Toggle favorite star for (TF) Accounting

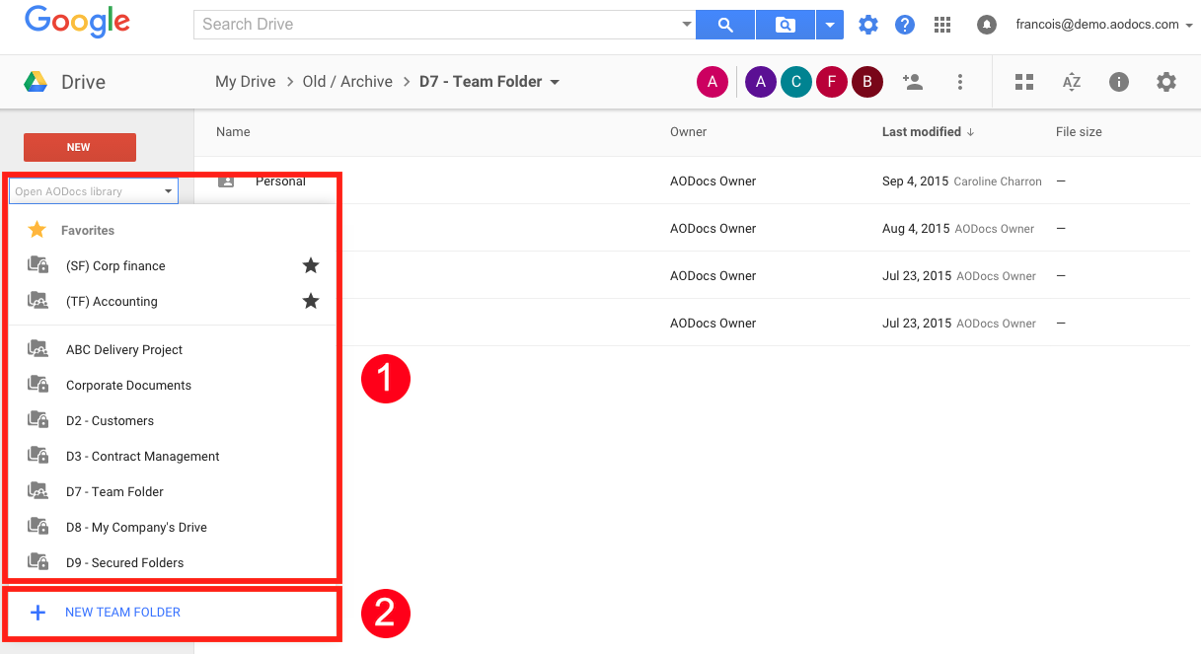pos(311,301)
